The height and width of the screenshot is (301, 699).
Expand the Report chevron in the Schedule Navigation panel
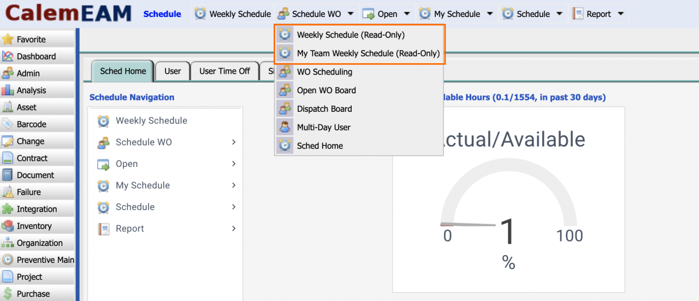234,228
